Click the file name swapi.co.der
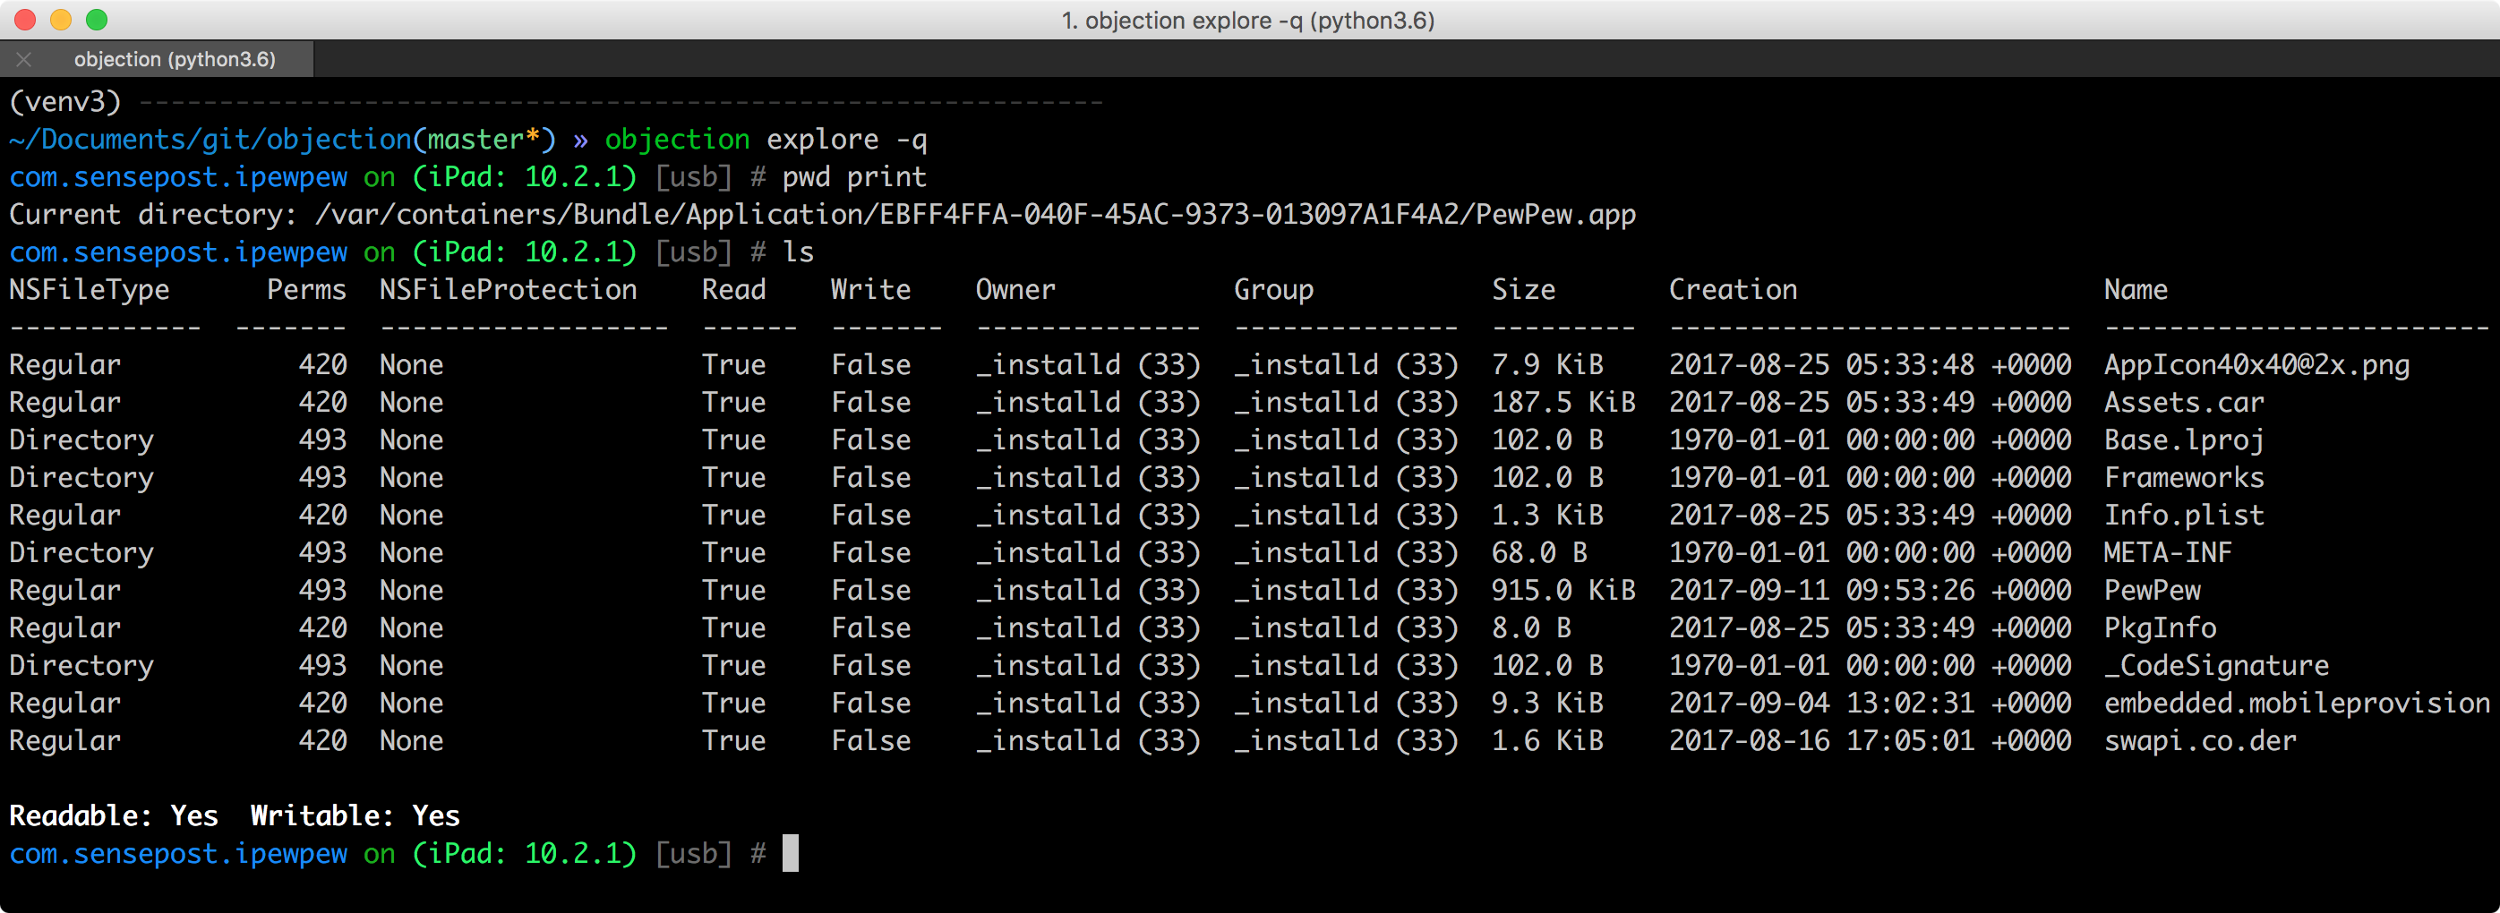2500x913 pixels. coord(2199,741)
